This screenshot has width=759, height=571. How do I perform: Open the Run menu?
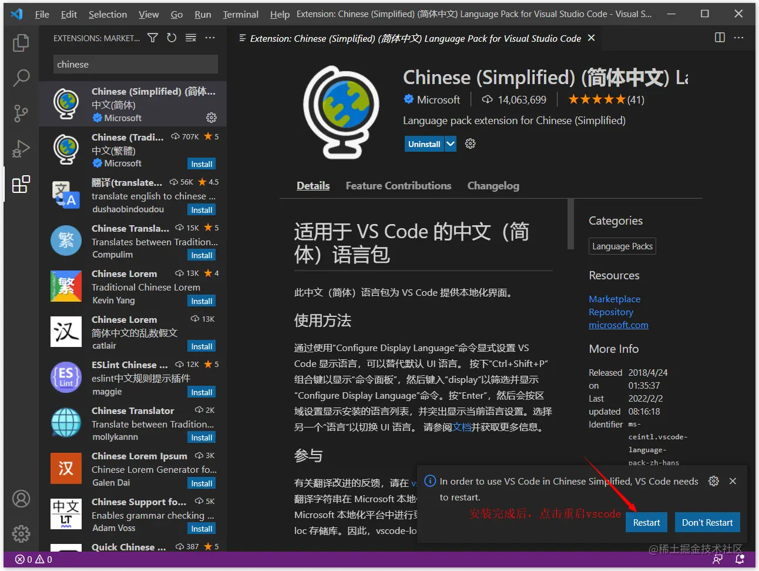click(203, 14)
